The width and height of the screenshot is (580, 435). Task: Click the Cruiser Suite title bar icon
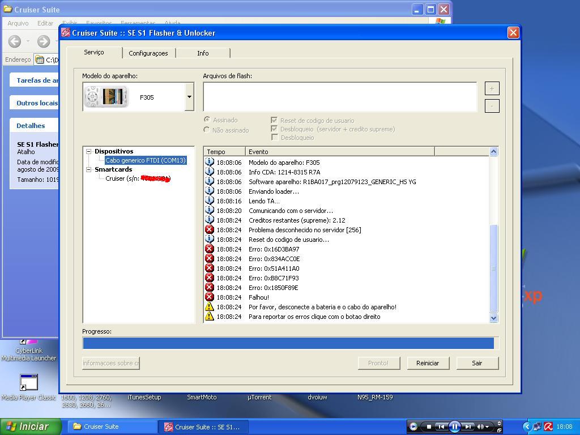66,32
